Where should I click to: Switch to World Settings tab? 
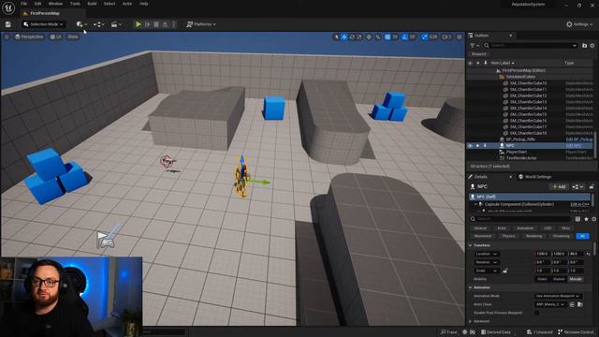534,177
